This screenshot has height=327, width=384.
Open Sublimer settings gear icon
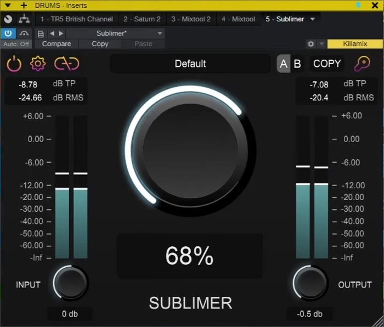tap(38, 64)
